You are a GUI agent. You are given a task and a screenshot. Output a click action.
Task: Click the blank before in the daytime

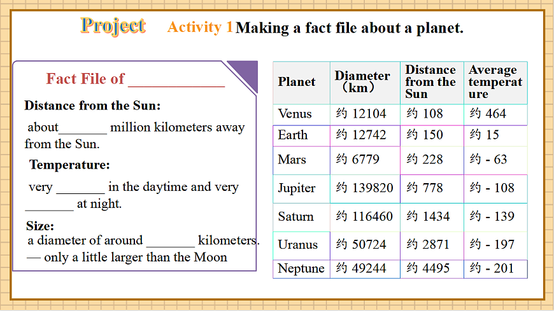[80, 188]
